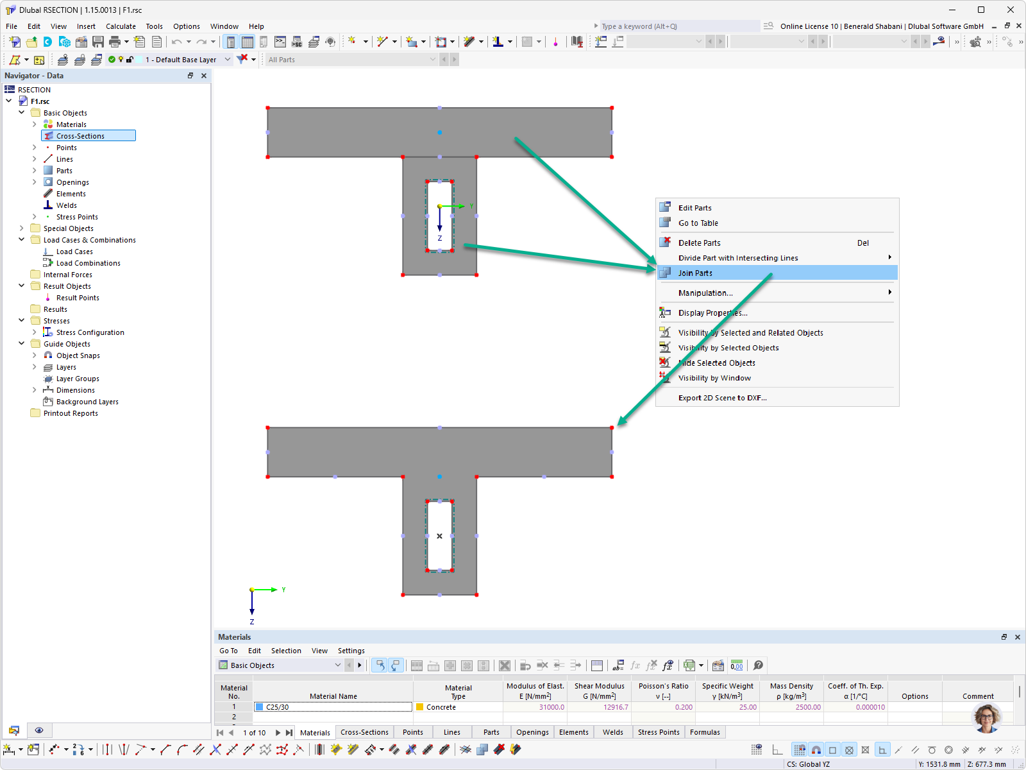Click the new line tool icon in toolbar
The width and height of the screenshot is (1026, 770).
click(383, 42)
